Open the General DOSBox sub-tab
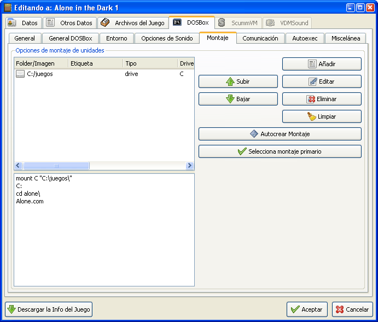Image resolution: width=378 pixels, height=322 pixels. pyautogui.click(x=71, y=38)
